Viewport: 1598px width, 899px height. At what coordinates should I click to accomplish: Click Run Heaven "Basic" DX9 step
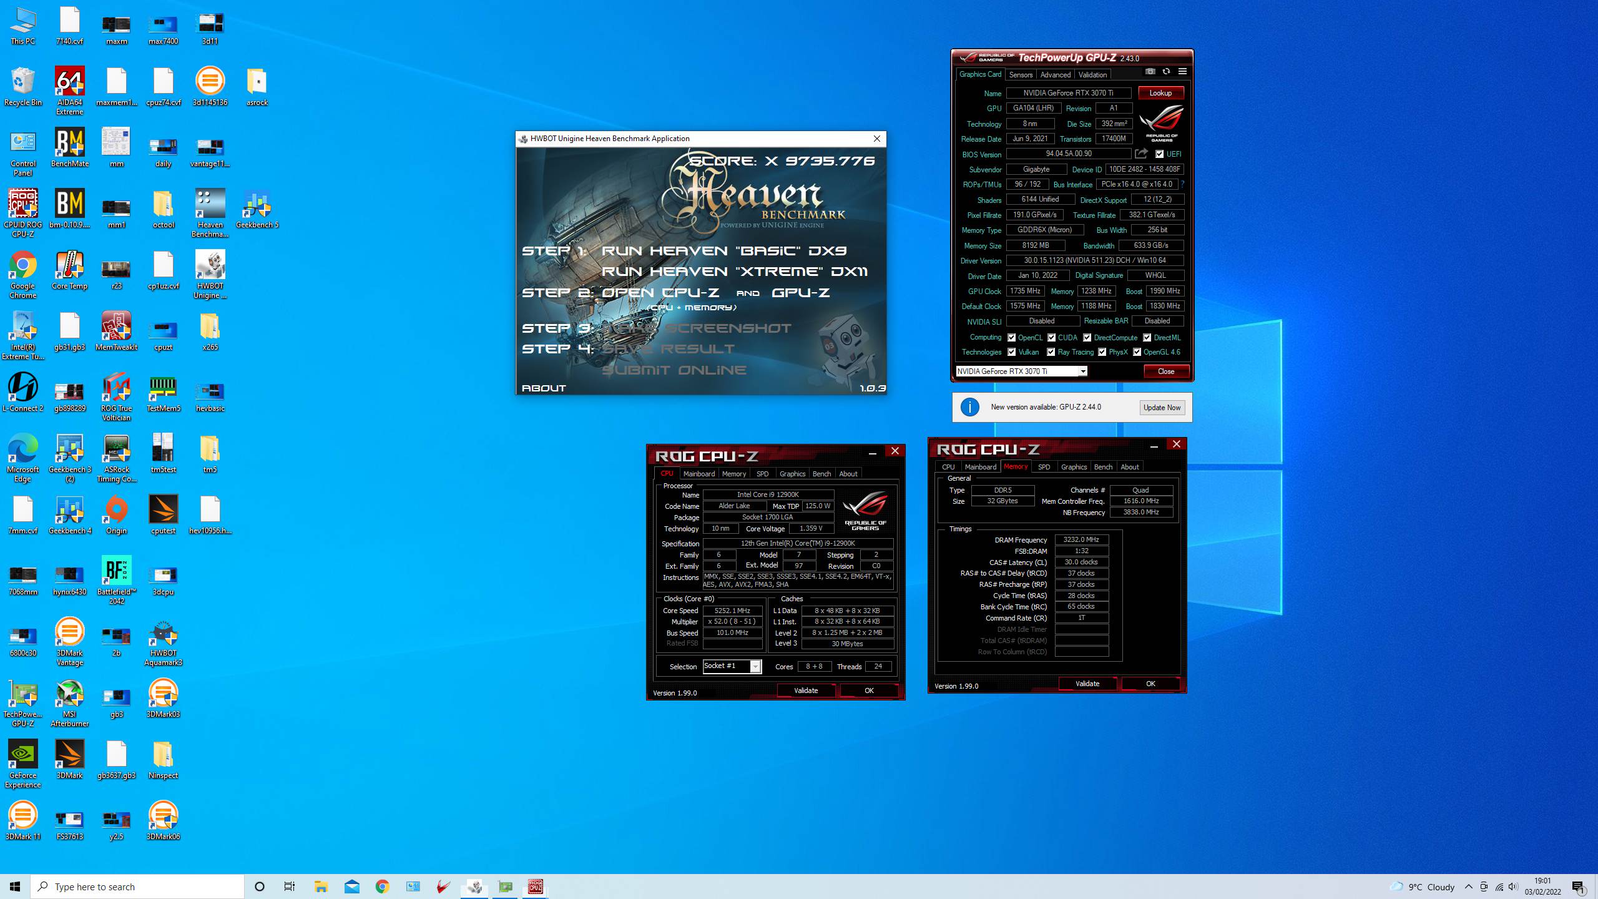[x=724, y=251]
